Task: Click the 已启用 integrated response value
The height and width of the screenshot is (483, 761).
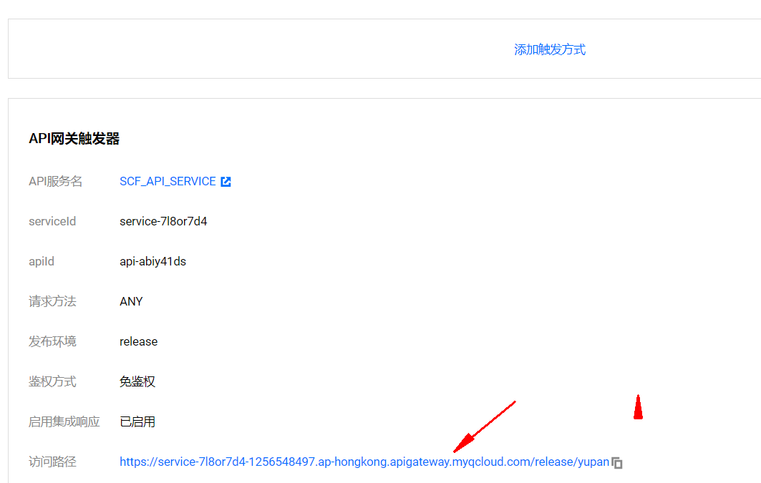Action: tap(137, 422)
